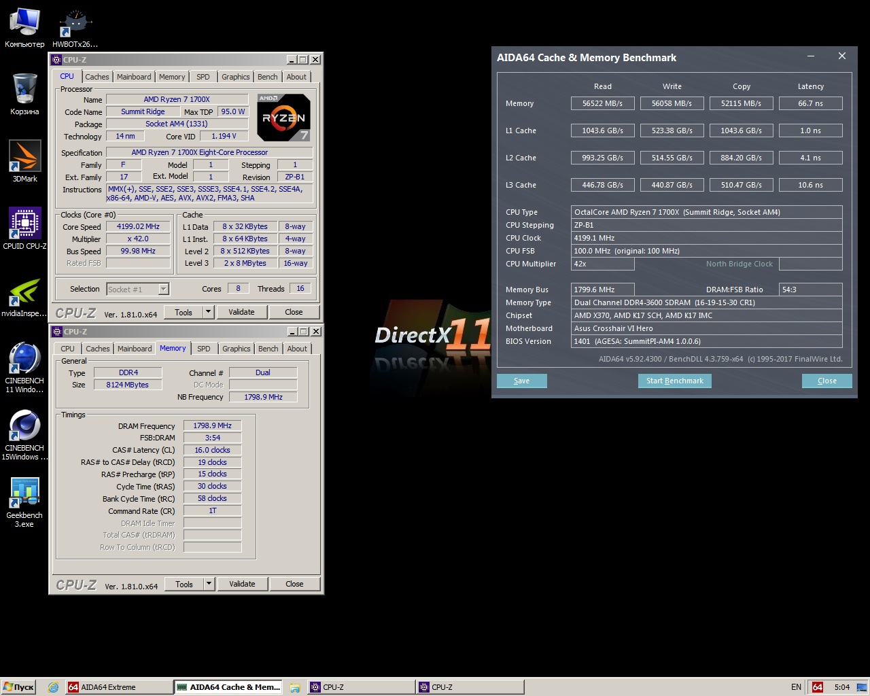870x696 pixels.
Task: Save the AIDA64 benchmark results
Action: (x=522, y=381)
